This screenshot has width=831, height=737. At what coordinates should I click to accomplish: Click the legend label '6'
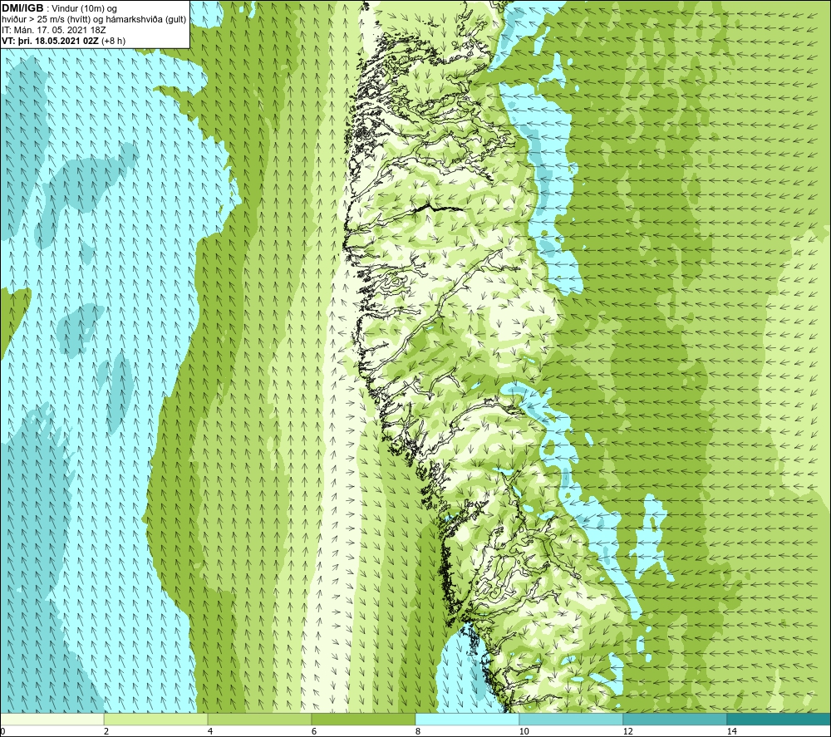(314, 731)
